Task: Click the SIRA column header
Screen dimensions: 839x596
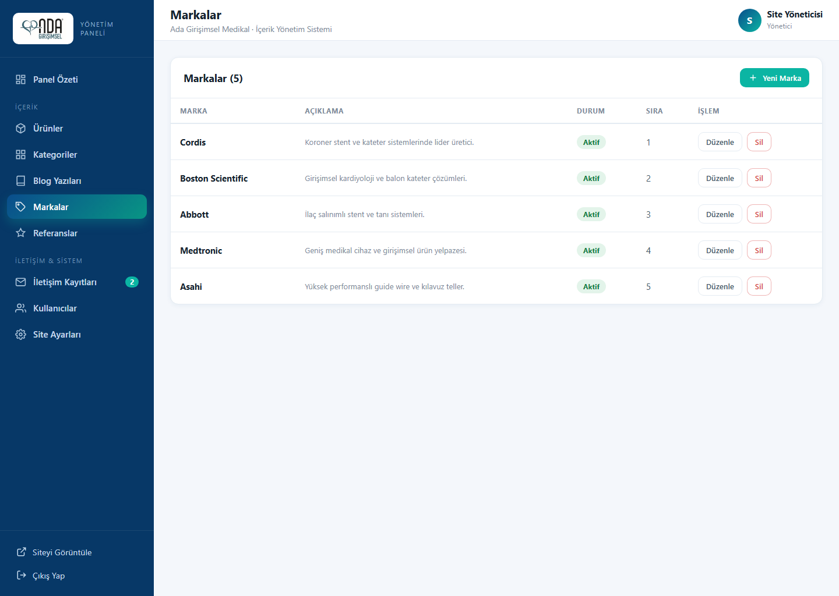Action: point(654,111)
